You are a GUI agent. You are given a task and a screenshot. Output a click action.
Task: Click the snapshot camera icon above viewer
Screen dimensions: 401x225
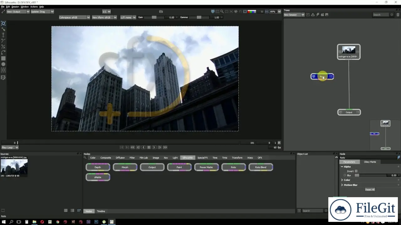click(x=161, y=12)
